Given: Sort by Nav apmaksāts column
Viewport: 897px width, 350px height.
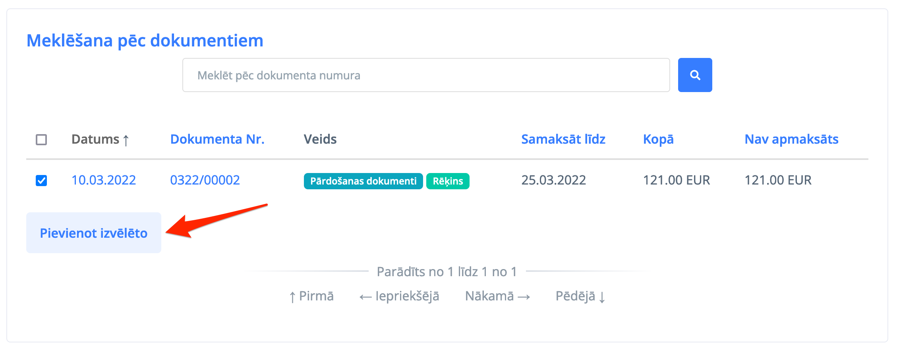Looking at the screenshot, I should click(x=791, y=139).
